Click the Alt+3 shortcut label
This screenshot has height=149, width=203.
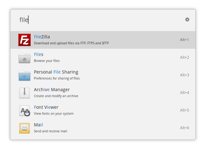tap(184, 75)
